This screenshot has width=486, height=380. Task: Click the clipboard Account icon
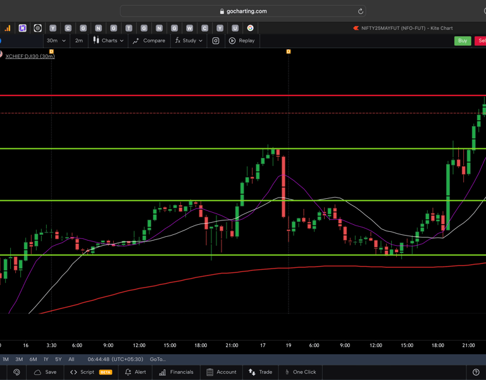[x=210, y=372]
